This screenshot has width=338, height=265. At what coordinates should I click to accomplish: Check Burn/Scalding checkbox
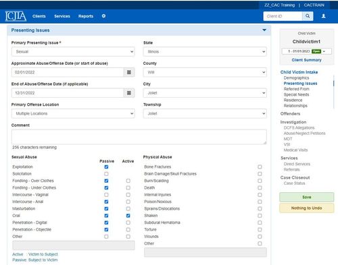click(260, 181)
